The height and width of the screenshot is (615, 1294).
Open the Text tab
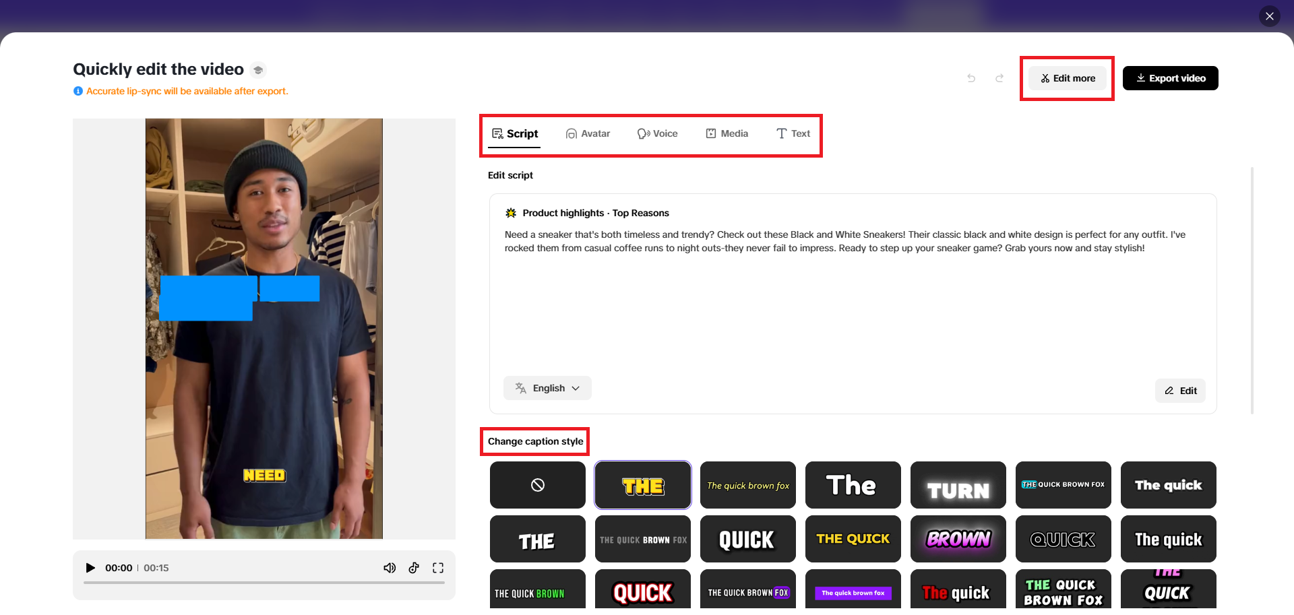(793, 134)
